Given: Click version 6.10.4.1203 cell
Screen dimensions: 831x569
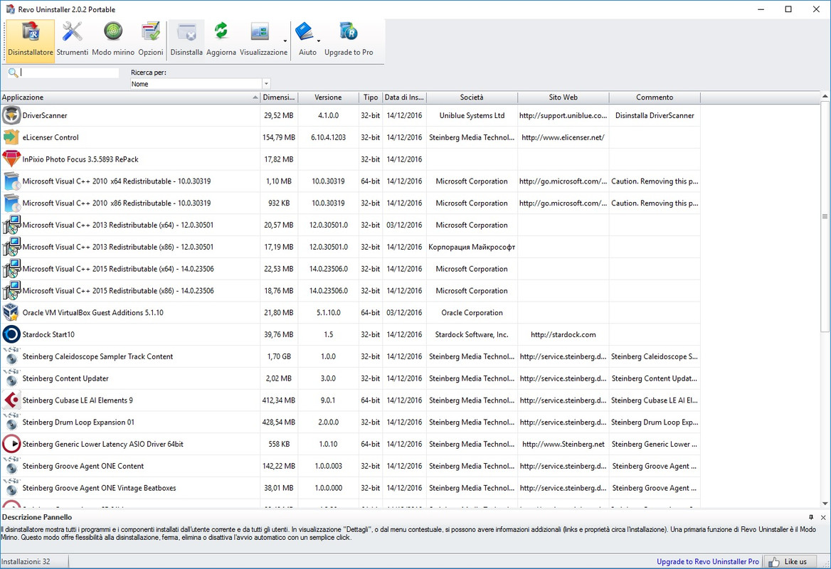Looking at the screenshot, I should tap(328, 137).
